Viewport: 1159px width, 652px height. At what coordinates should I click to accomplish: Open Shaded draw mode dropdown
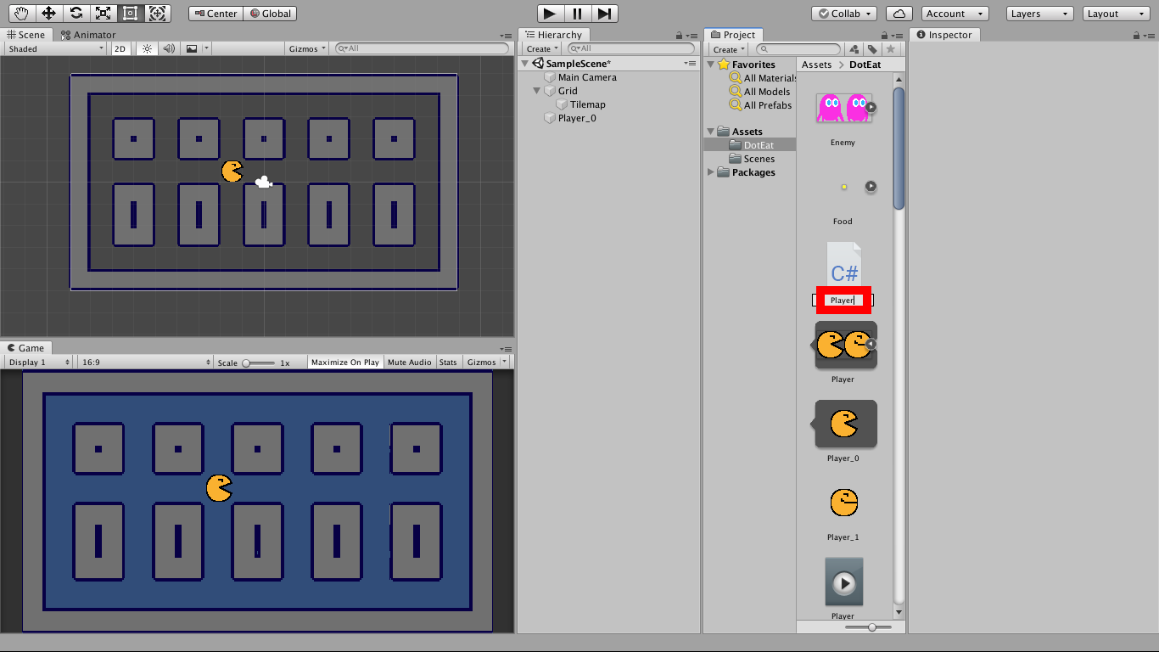click(x=55, y=48)
